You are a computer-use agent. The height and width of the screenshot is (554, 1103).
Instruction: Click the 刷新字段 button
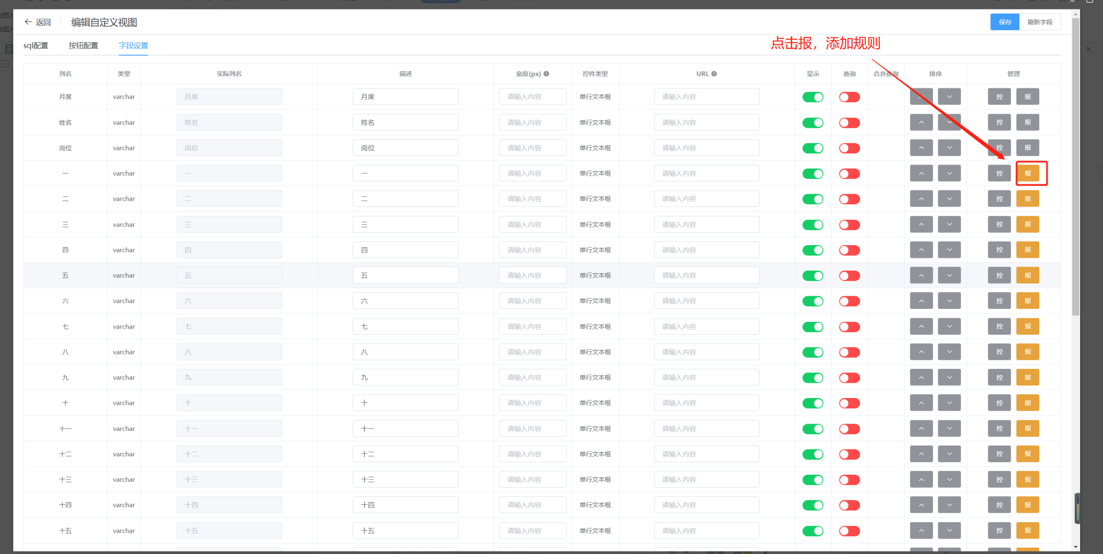[x=1040, y=22]
